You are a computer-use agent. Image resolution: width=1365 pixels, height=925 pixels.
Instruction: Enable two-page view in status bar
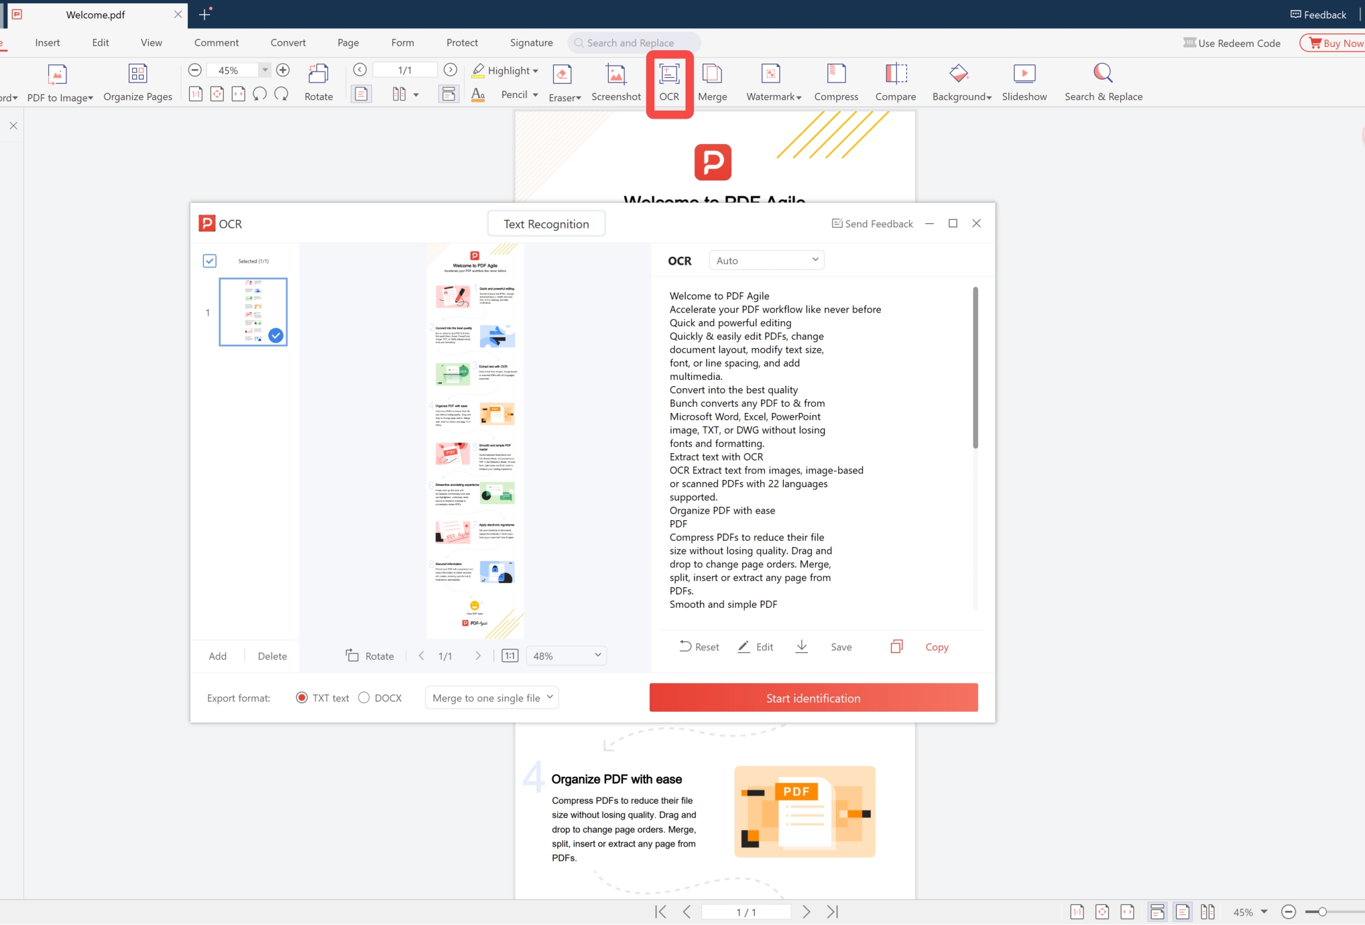[1207, 912]
